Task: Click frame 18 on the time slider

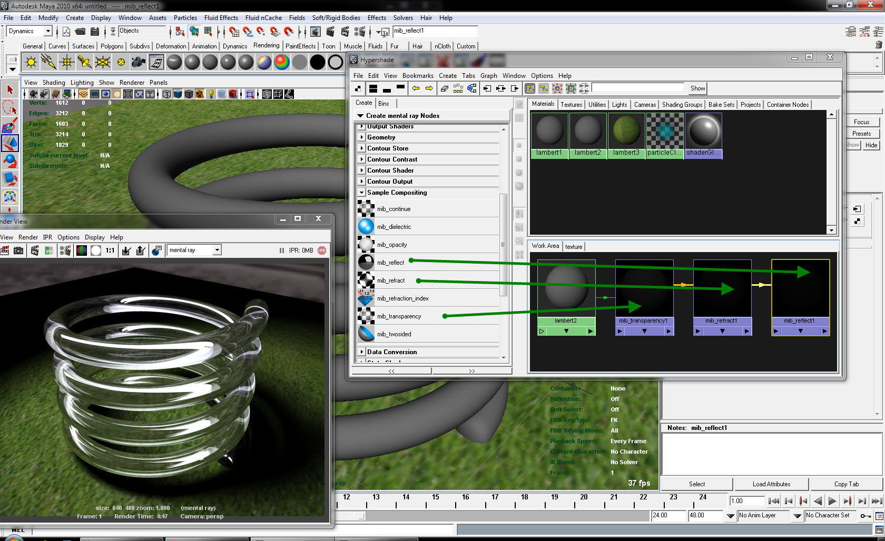Action: click(524, 497)
